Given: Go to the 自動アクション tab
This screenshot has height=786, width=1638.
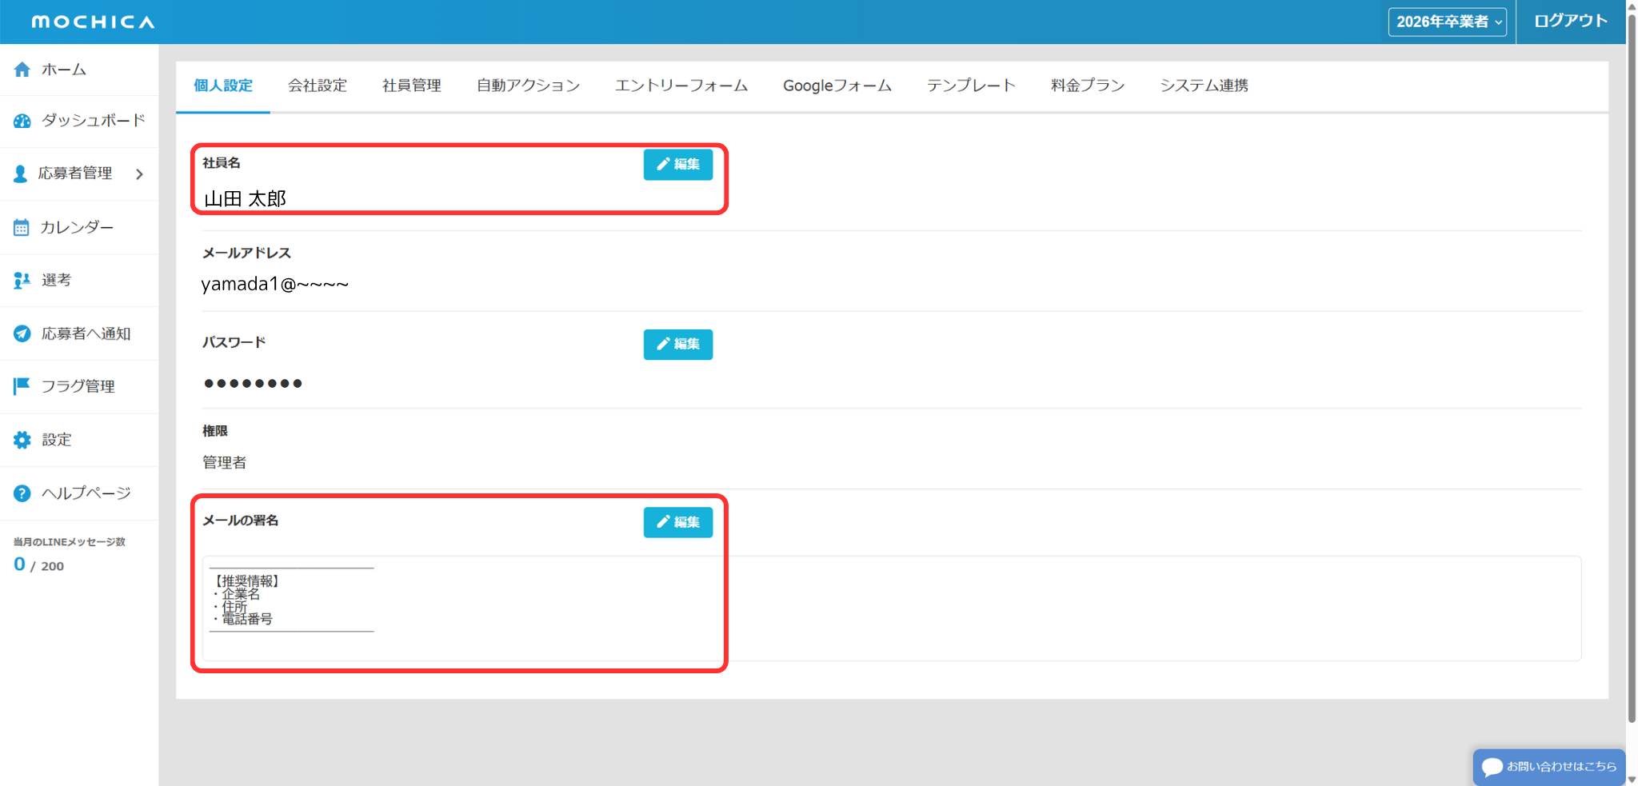Looking at the screenshot, I should tap(528, 86).
